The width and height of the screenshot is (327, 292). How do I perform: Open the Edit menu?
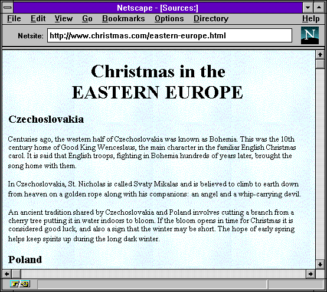pos(38,19)
